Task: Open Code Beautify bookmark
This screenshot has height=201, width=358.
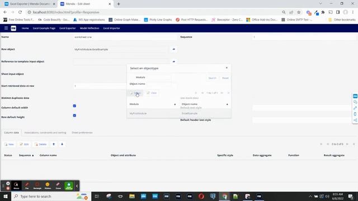Action: 54,20
